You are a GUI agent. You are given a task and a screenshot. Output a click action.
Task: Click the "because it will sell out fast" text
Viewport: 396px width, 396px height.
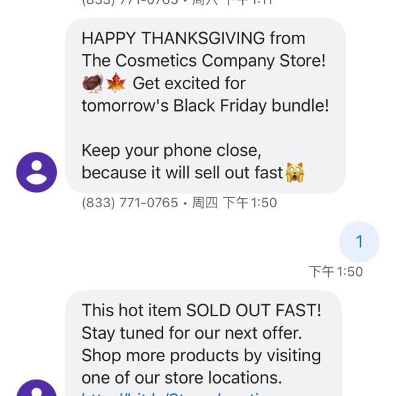[x=182, y=173]
